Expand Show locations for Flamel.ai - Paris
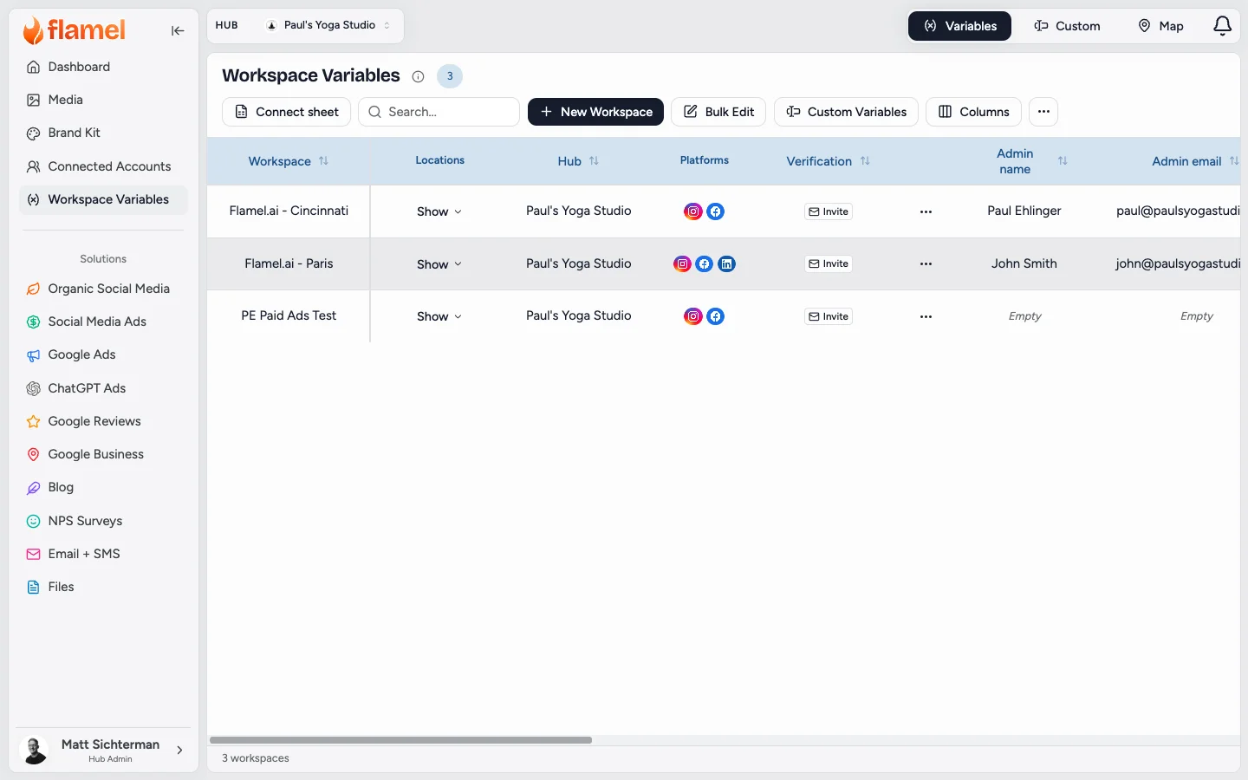Image resolution: width=1248 pixels, height=780 pixels. (439, 263)
